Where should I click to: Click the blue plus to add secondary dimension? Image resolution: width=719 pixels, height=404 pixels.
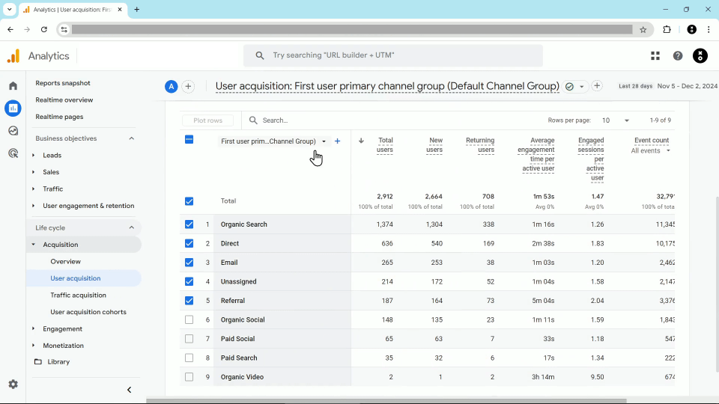pyautogui.click(x=338, y=141)
